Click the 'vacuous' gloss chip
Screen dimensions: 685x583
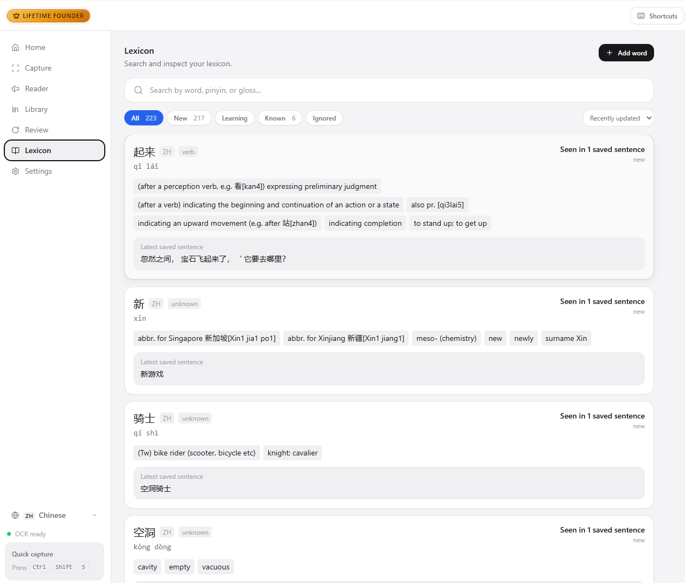(x=215, y=567)
